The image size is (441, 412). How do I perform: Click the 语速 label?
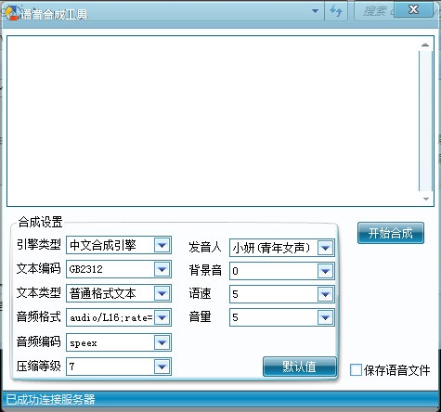(200, 293)
